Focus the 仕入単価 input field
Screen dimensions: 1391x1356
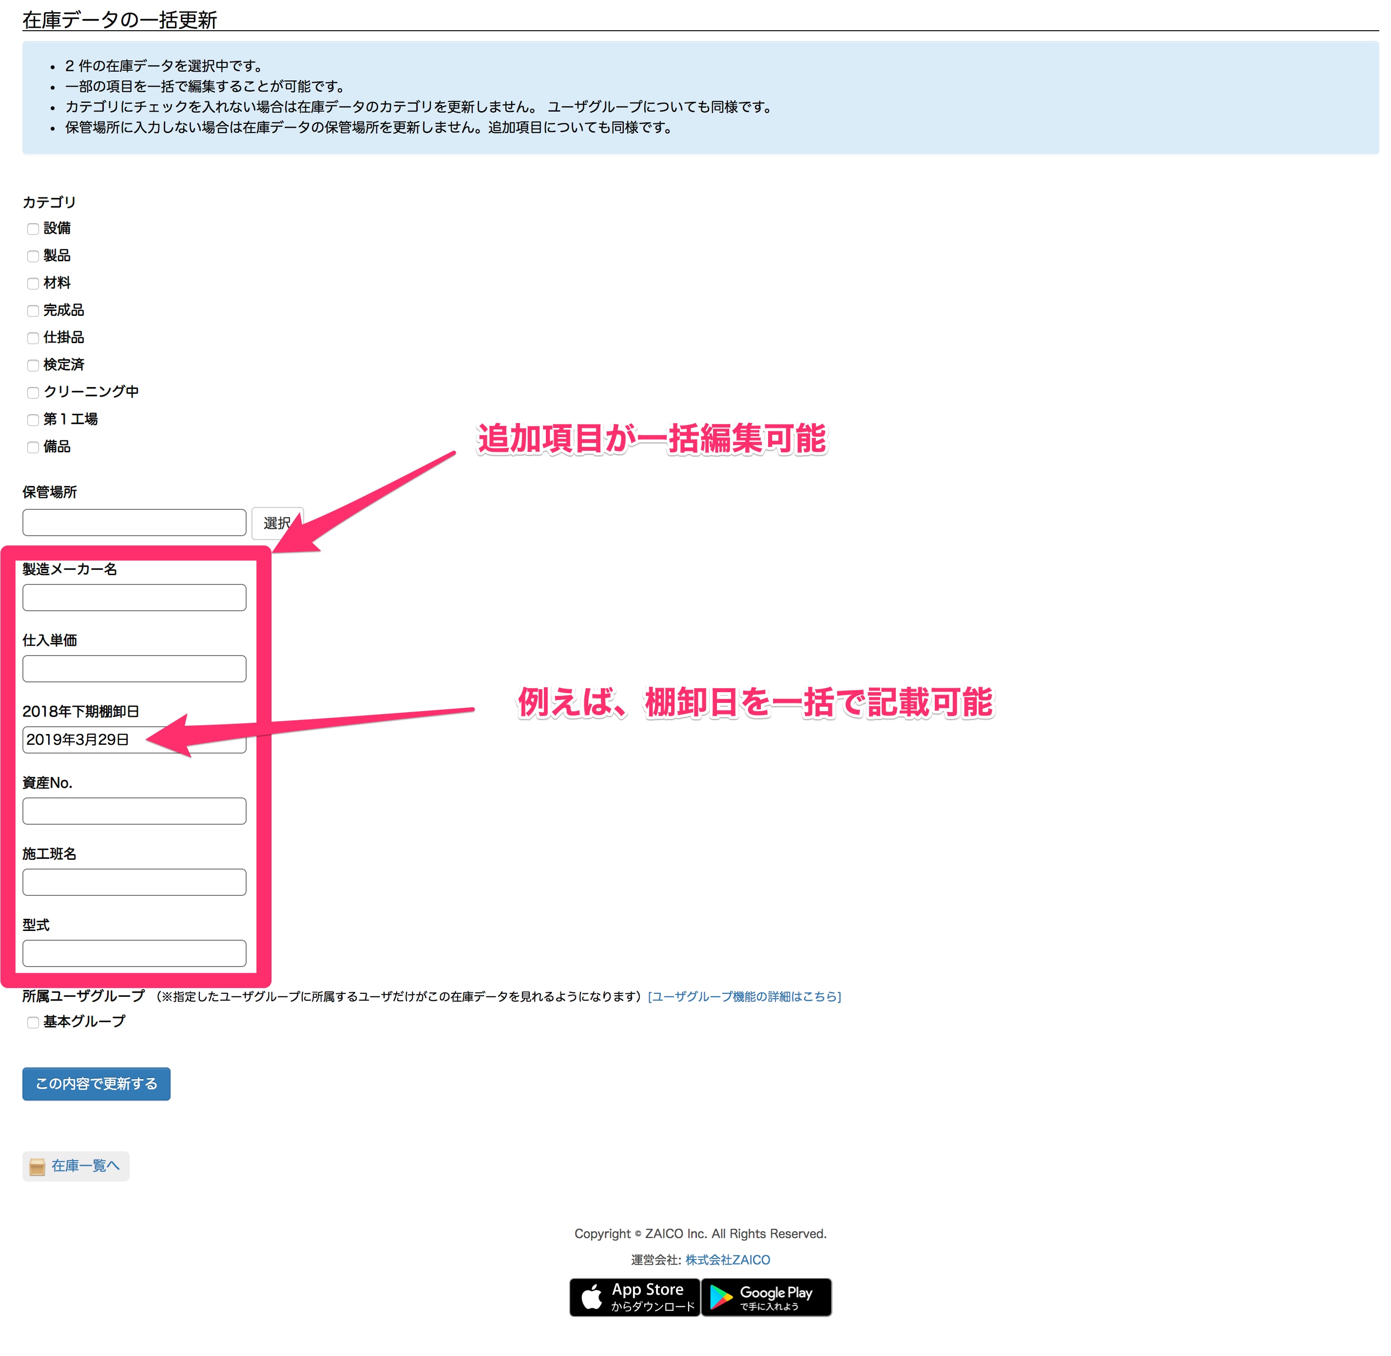[x=134, y=669]
